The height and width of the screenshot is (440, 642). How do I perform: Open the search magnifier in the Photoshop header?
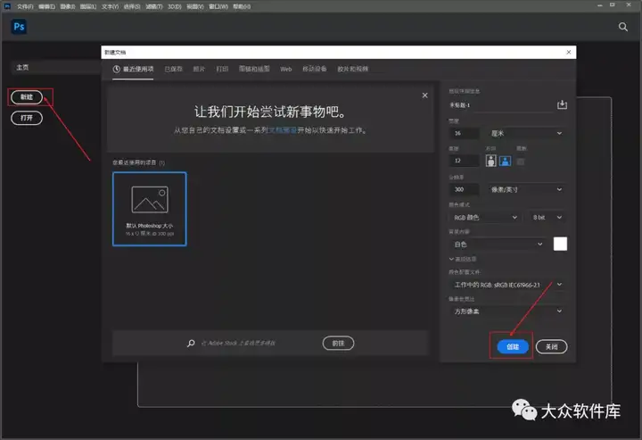click(622, 27)
